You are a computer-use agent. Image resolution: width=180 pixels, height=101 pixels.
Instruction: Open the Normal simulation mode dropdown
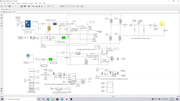[67, 6]
